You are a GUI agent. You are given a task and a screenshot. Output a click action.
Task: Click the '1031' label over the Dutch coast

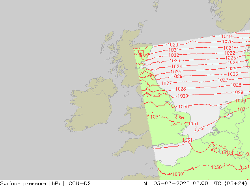[243, 109]
